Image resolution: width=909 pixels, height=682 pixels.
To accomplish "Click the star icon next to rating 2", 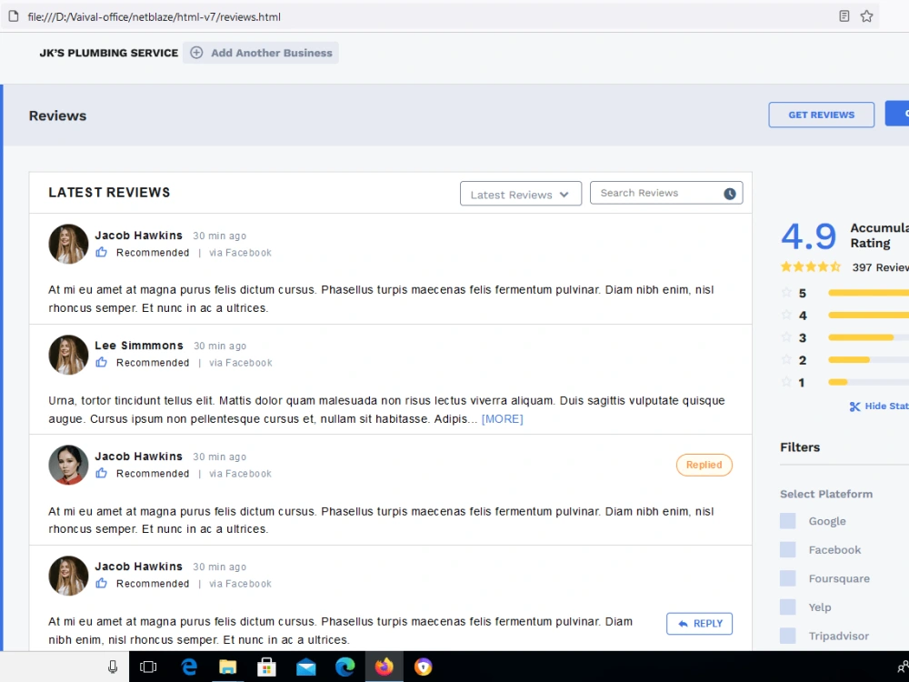I will point(786,359).
